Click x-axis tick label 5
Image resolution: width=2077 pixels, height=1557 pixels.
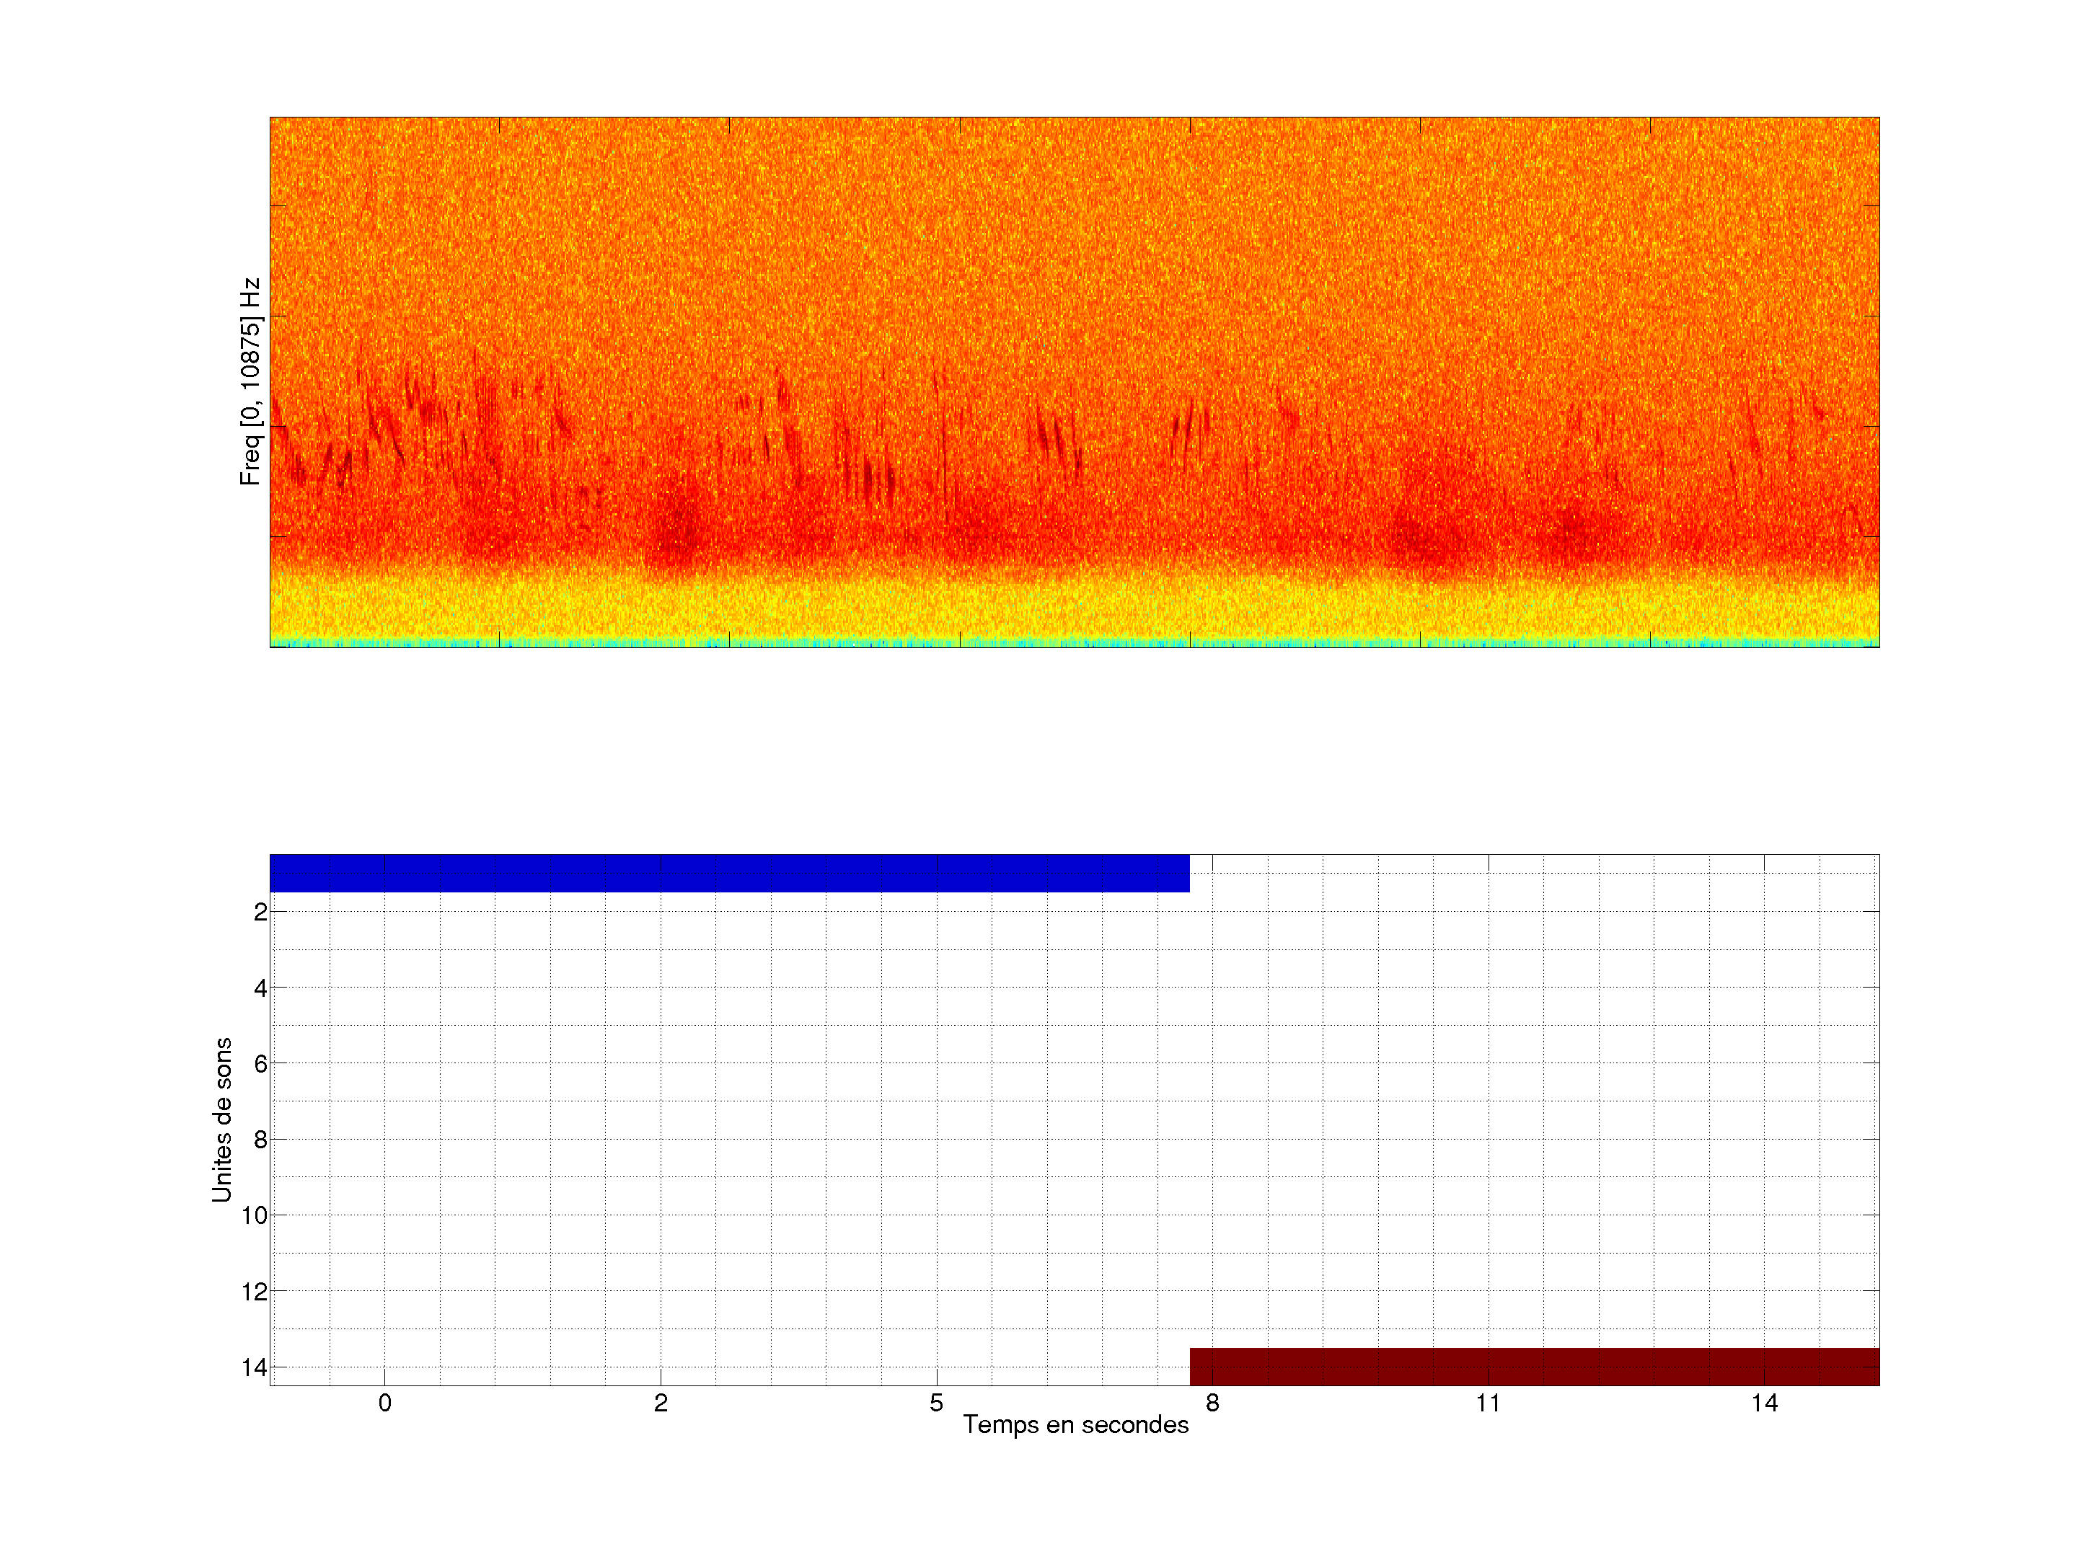[936, 1403]
